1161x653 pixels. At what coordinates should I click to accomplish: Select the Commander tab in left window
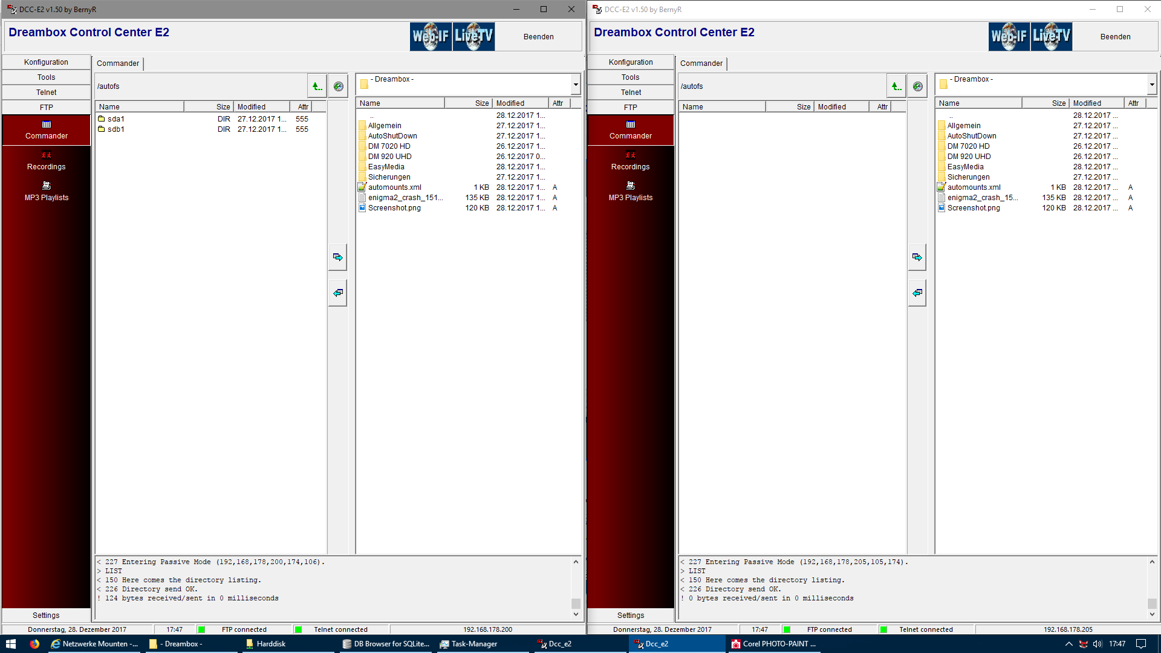[118, 63]
